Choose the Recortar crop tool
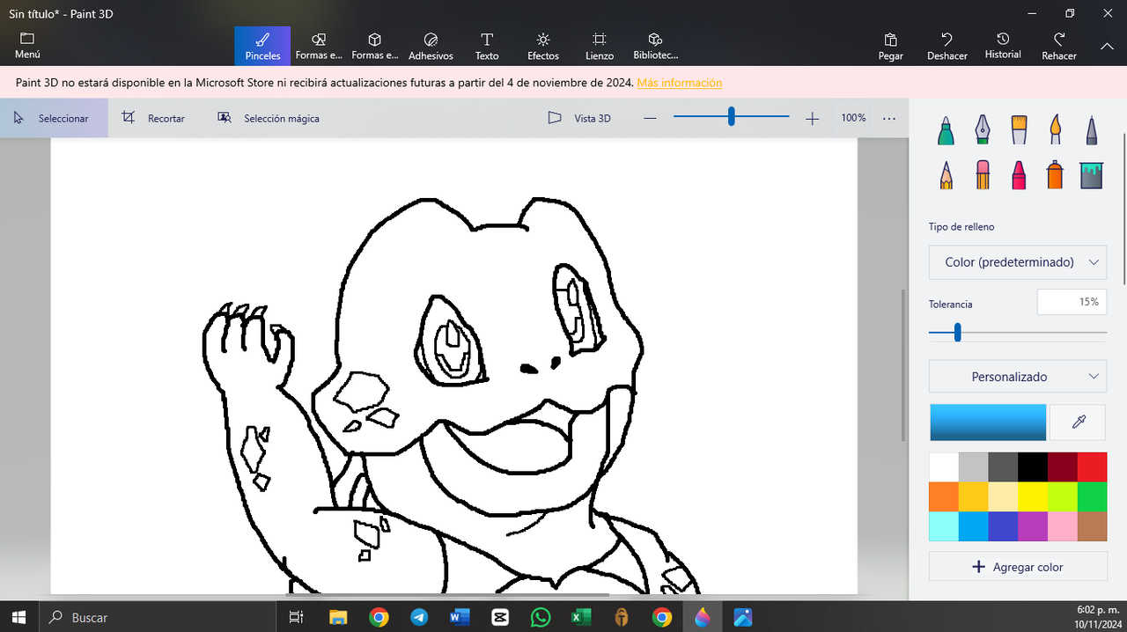 pos(154,118)
